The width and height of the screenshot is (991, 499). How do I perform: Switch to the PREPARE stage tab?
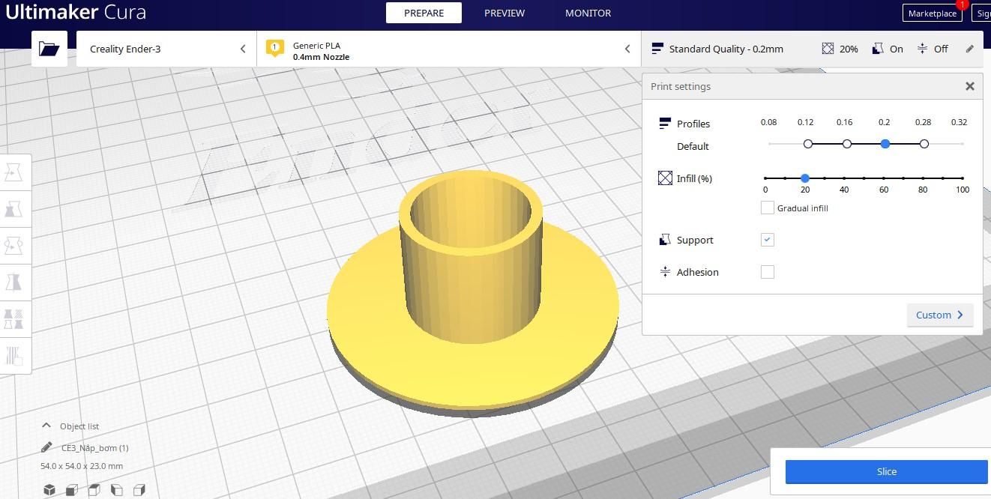(x=424, y=13)
